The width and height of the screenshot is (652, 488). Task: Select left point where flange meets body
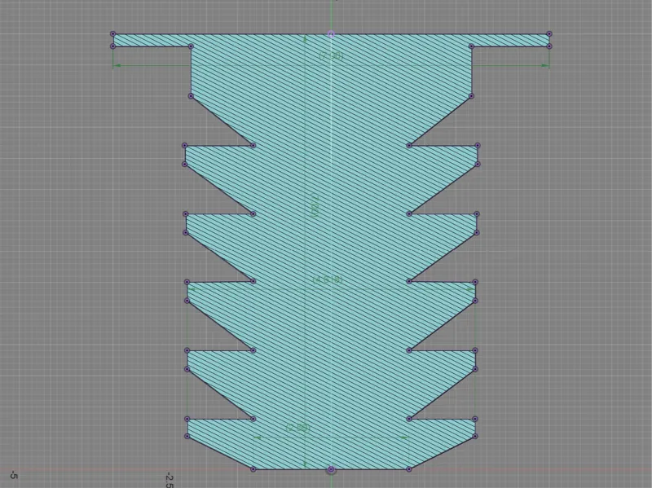[x=191, y=46]
